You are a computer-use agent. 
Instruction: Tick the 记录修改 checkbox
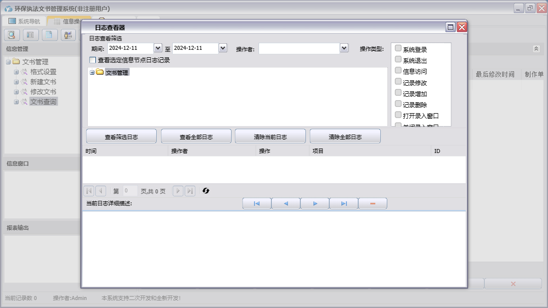(x=398, y=82)
